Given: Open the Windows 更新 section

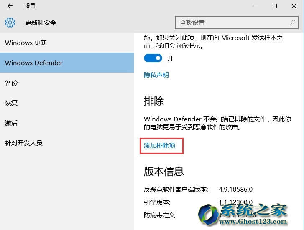Looking at the screenshot, I should 26,43.
